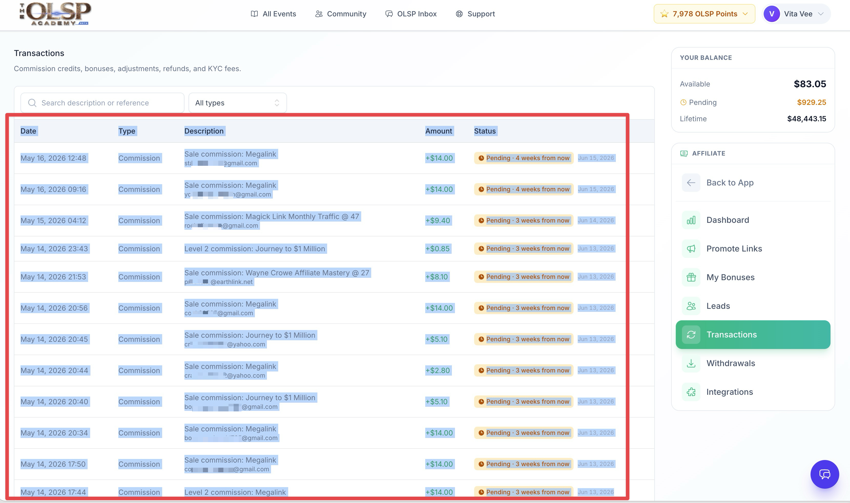The image size is (850, 503).
Task: Click Pending status on May 14 20:34 row
Action: 524,433
